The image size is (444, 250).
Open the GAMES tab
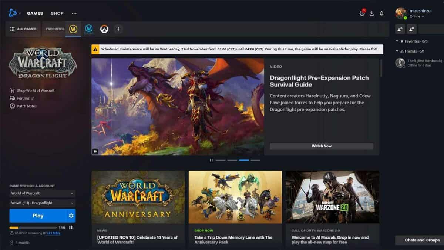tap(35, 13)
